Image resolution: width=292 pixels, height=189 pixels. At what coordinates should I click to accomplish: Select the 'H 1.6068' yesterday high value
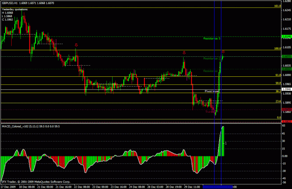7,13
